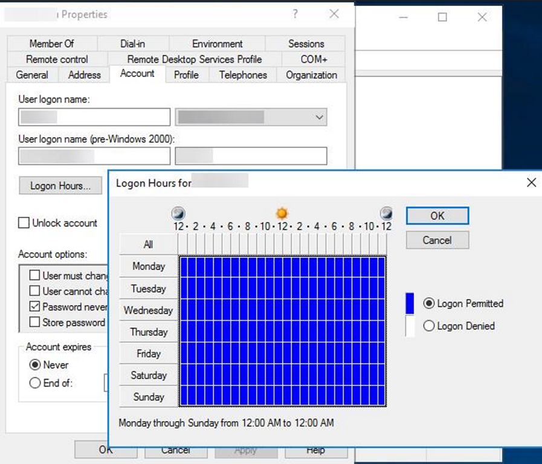Click the right midnight moon icon
This screenshot has width=542, height=464.
386,213
